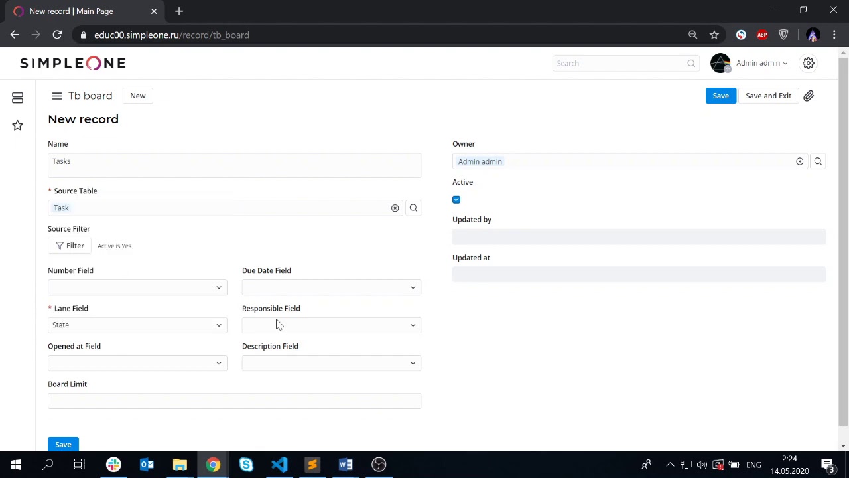The height and width of the screenshot is (478, 849).
Task: Show hidden system tray icons
Action: (x=670, y=465)
